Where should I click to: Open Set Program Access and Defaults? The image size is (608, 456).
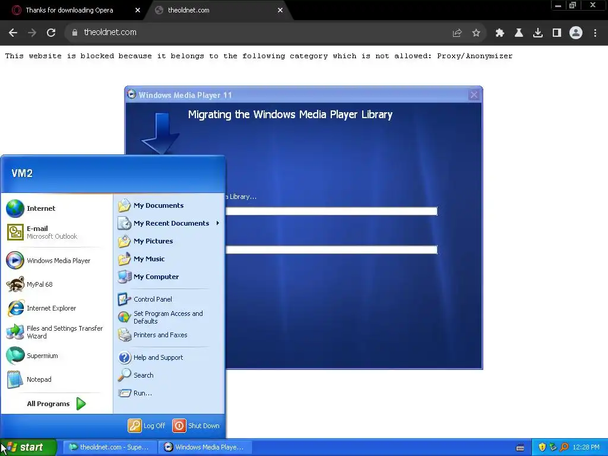169,317
